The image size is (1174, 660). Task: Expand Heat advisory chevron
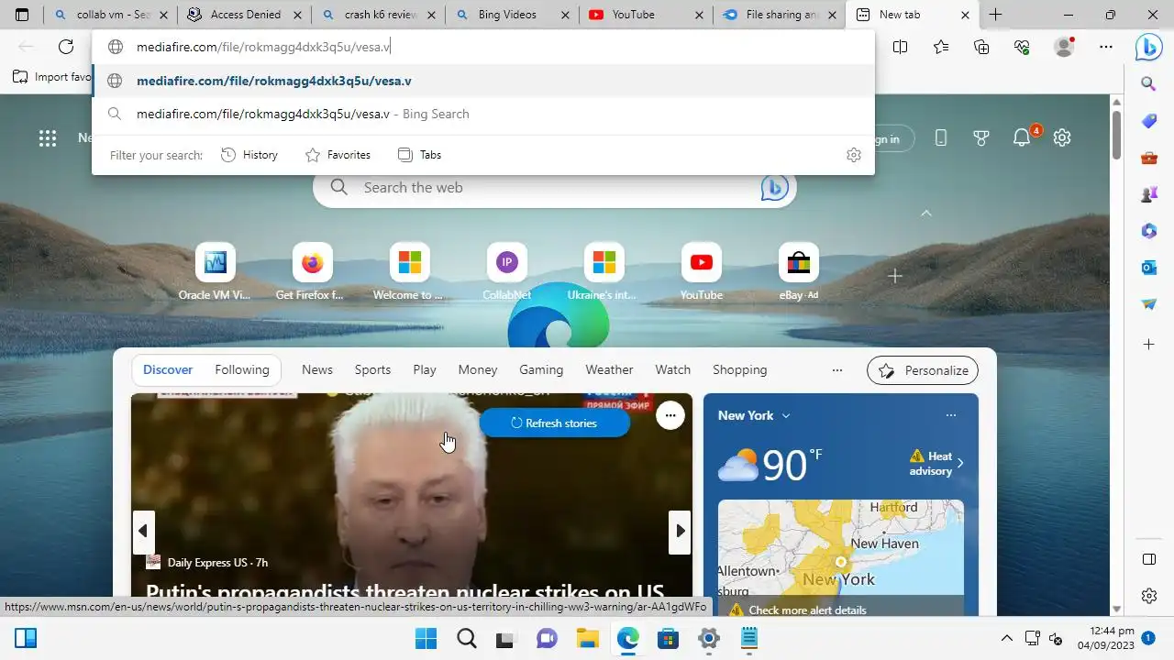pos(960,464)
